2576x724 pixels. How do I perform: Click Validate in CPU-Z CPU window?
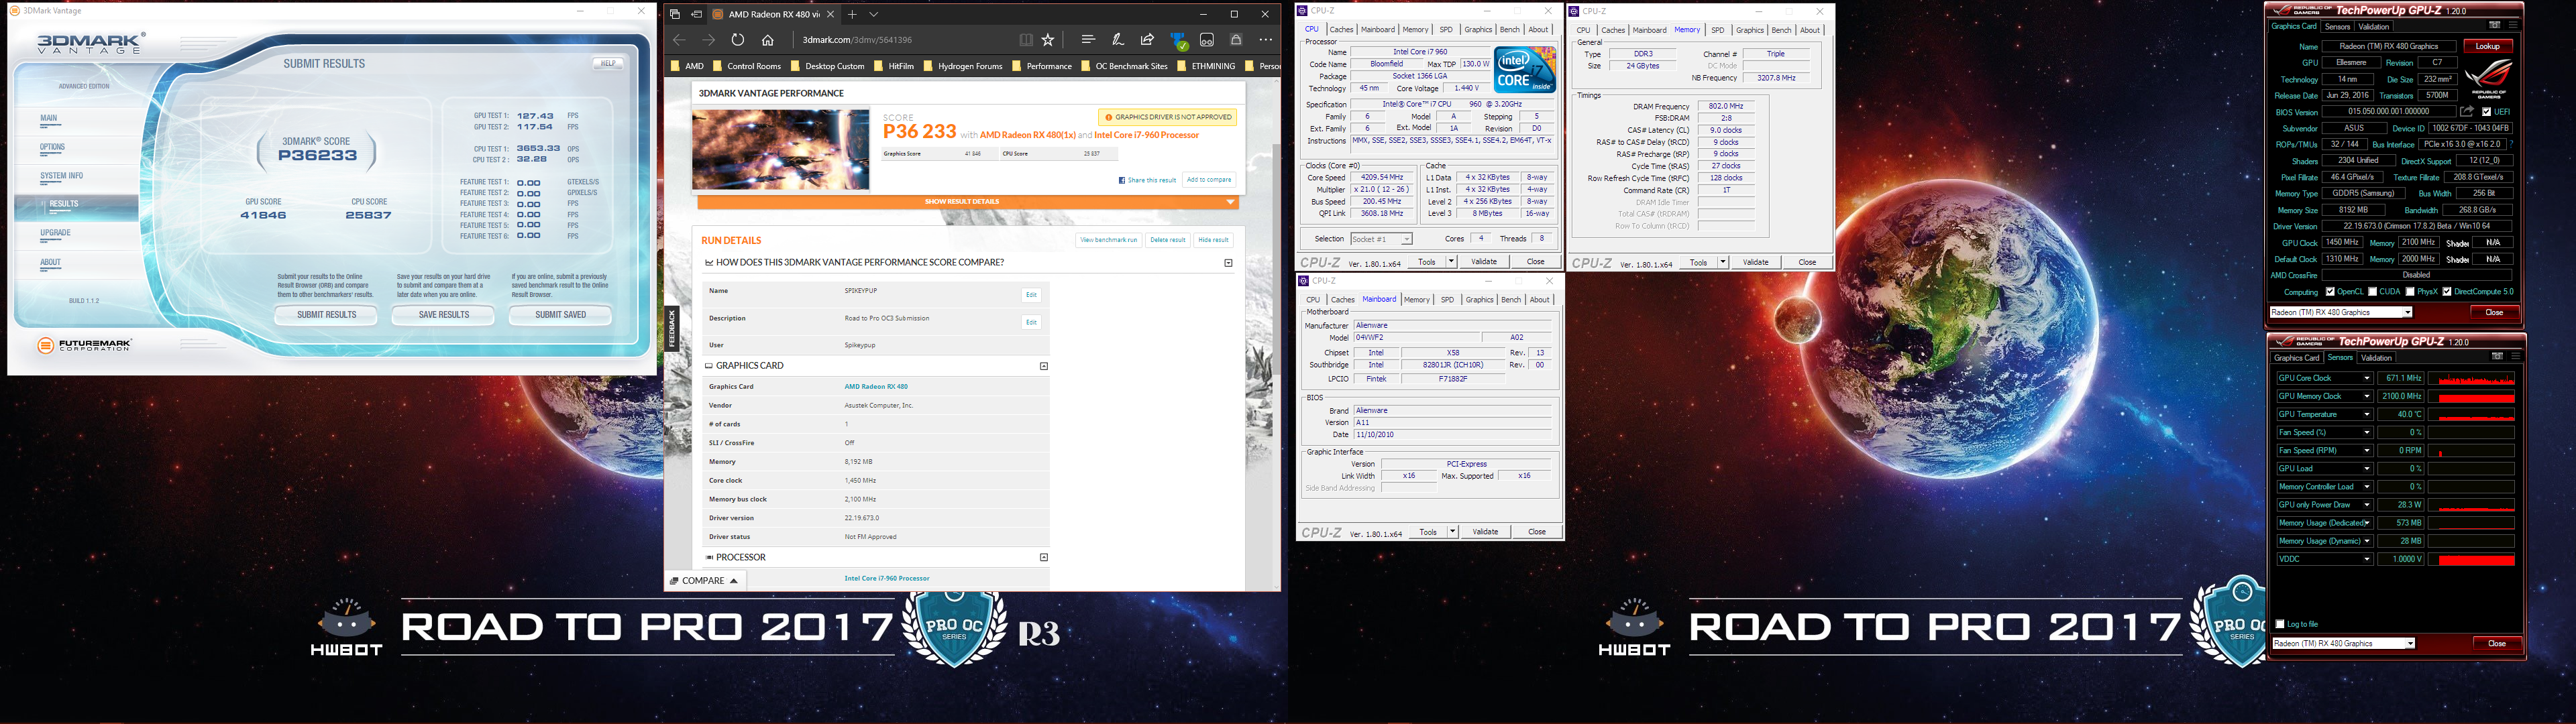point(1484,262)
